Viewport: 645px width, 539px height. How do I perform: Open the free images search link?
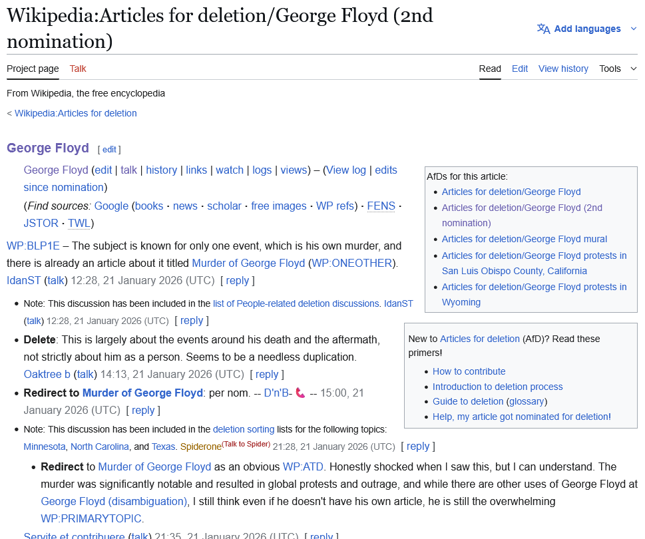tap(279, 206)
